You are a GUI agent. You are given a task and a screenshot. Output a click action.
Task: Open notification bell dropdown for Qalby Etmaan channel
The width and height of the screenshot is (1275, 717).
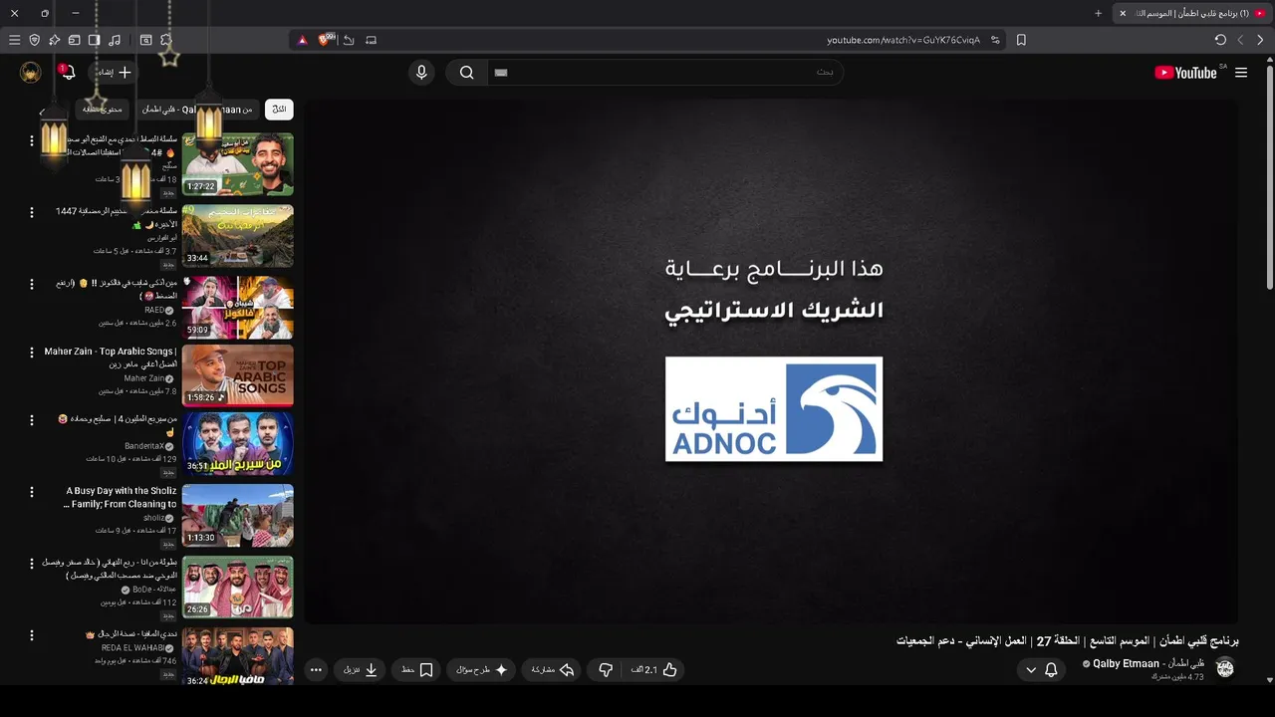(x=1041, y=670)
